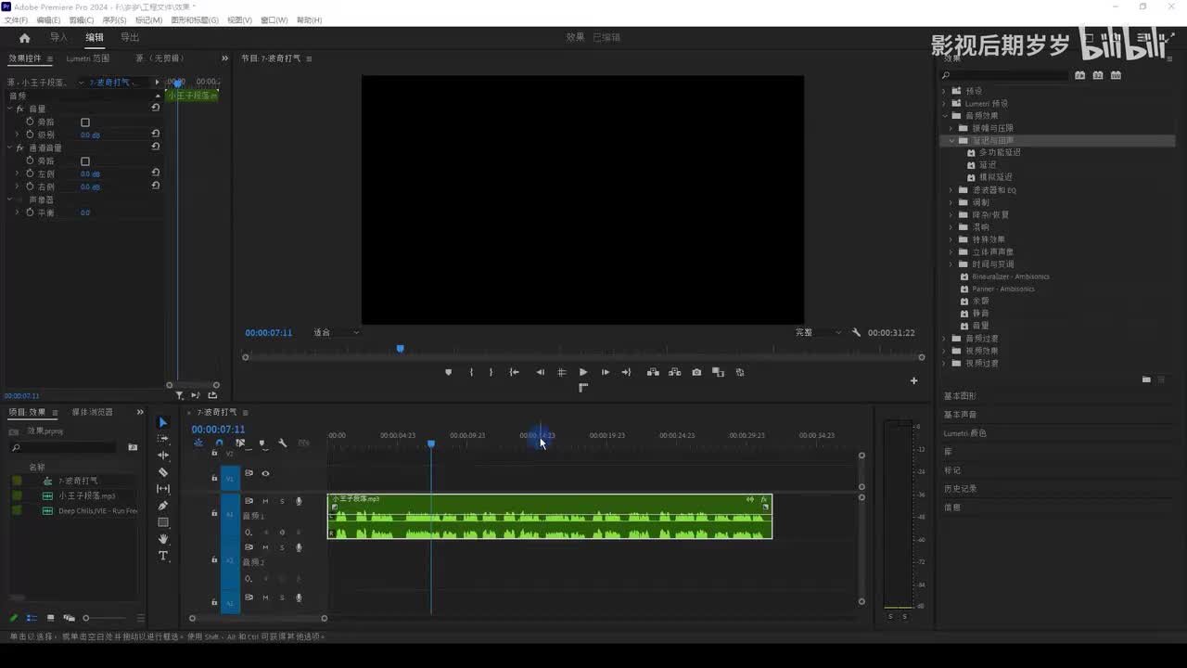The width and height of the screenshot is (1187, 668).
Task: Expand the 滤波器和 EQ effects folder
Action: tap(951, 190)
